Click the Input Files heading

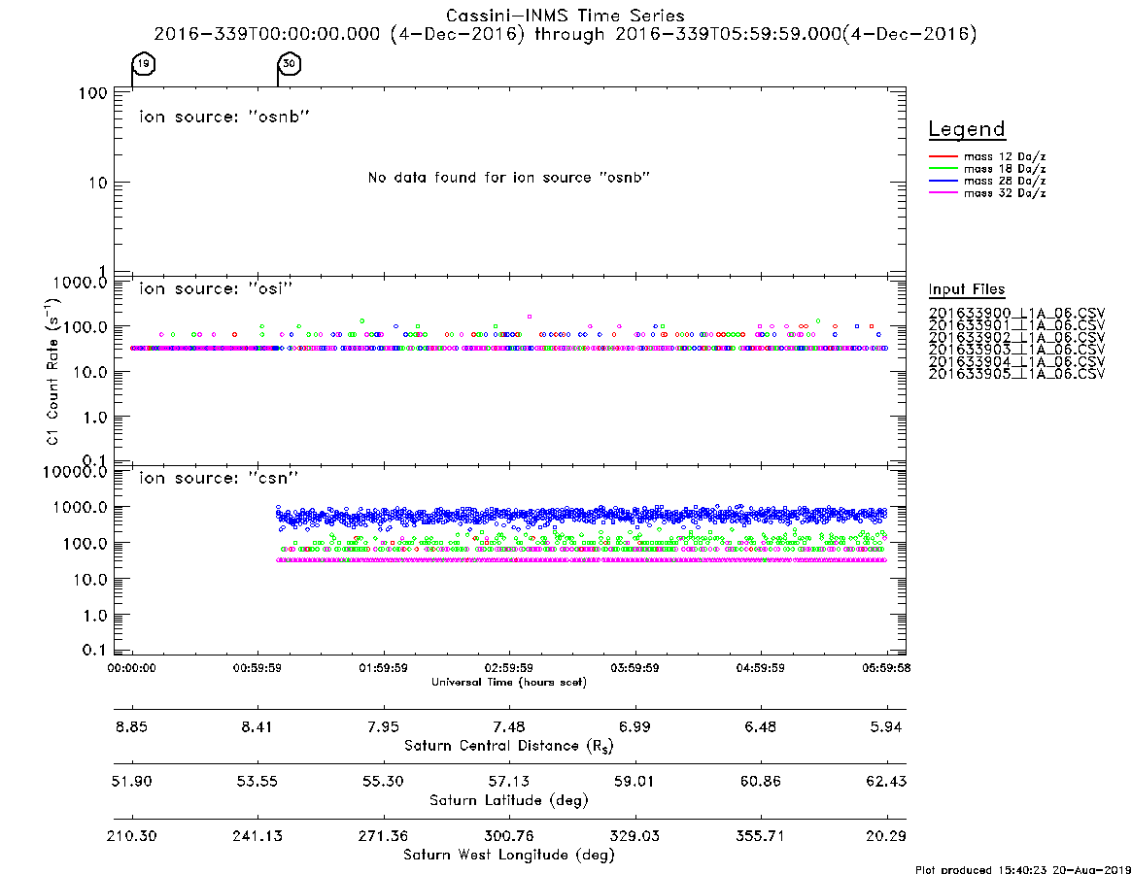(967, 289)
